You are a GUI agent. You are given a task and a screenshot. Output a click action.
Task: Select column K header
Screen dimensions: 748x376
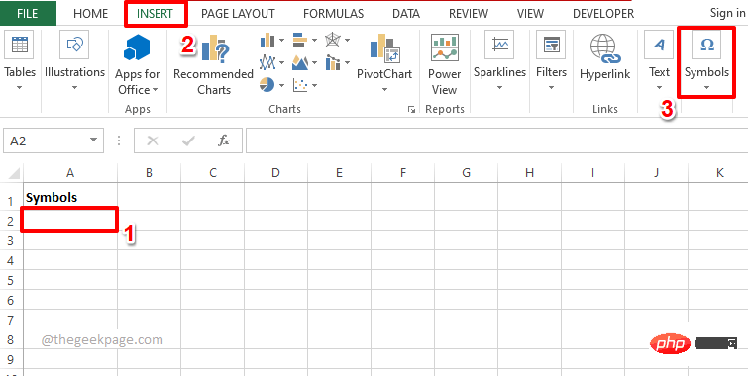718,173
